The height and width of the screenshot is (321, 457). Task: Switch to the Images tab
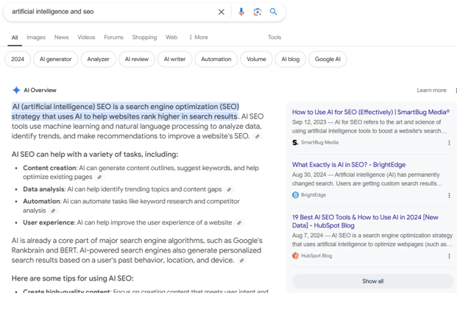36,38
